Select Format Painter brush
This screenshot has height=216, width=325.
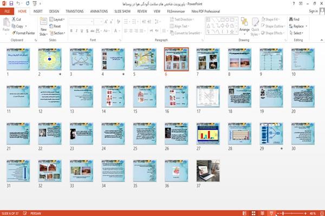(x=23, y=33)
